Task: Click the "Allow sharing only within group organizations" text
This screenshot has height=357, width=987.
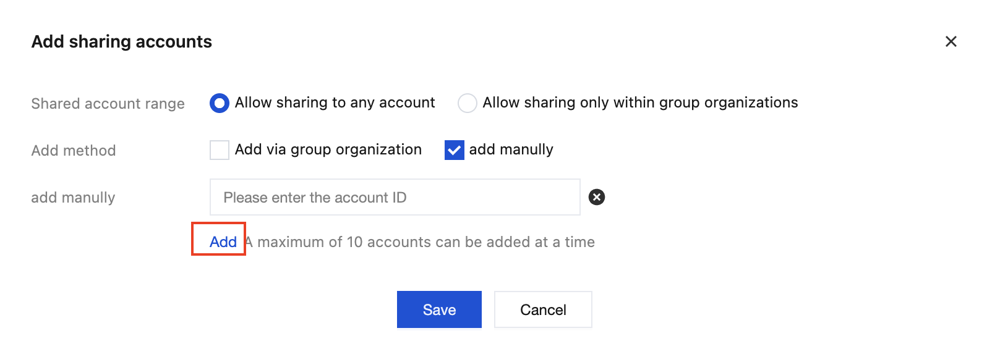Action: 640,103
